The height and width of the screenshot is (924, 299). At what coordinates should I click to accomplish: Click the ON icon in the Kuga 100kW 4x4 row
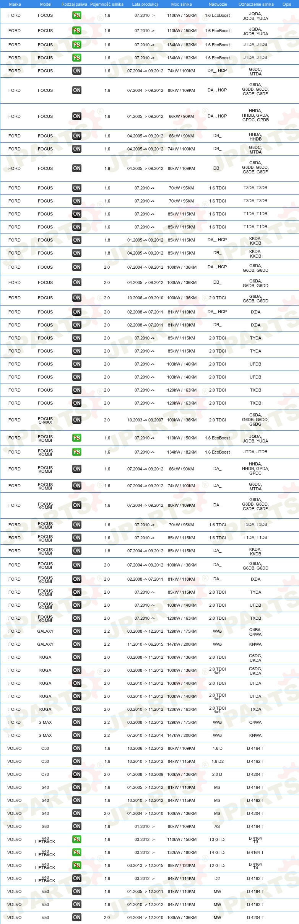coord(76,670)
